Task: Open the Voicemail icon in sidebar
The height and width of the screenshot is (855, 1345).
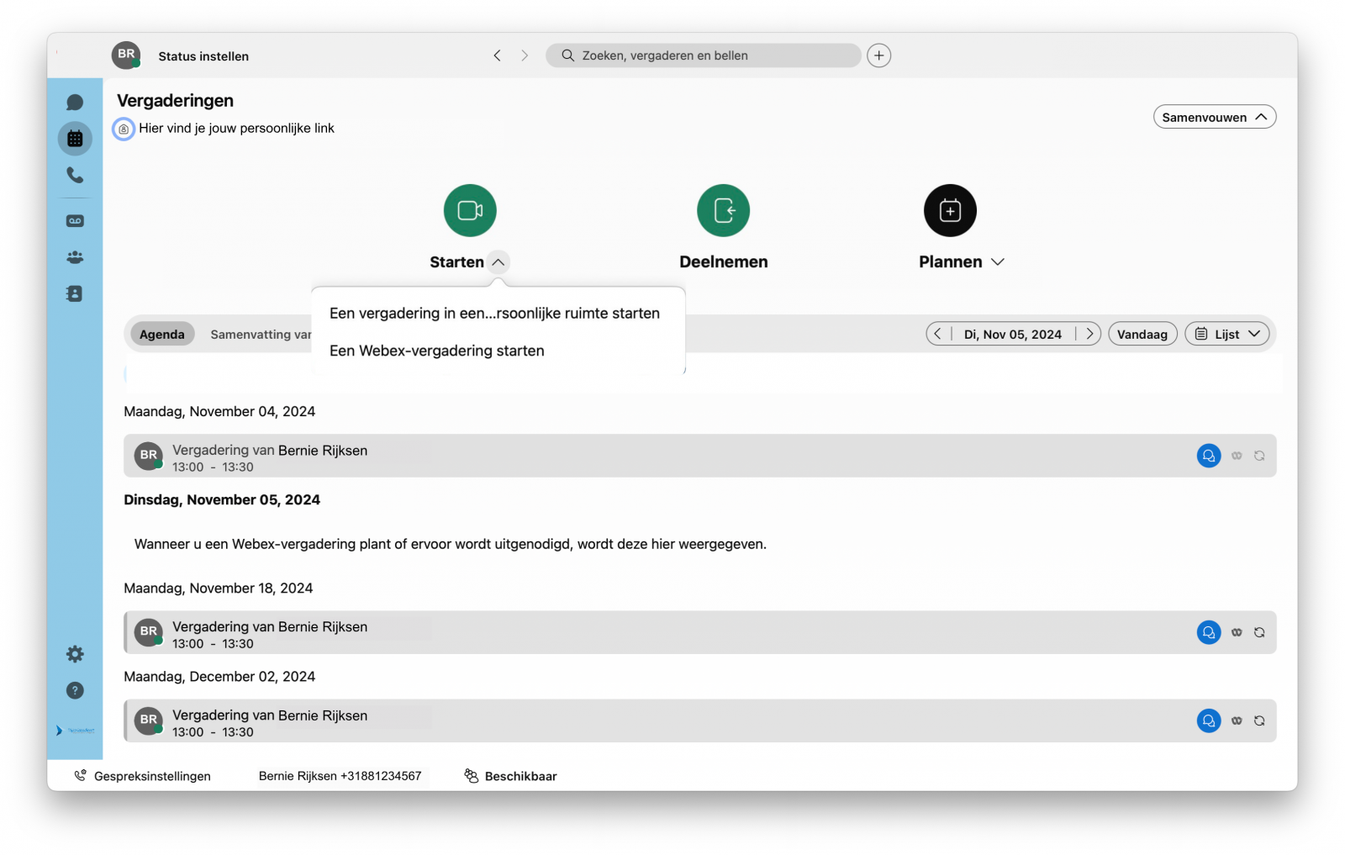Action: click(75, 221)
